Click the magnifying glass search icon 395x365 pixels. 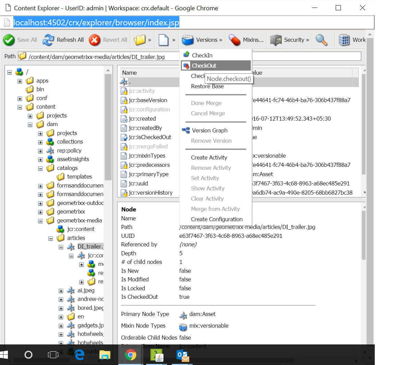(x=321, y=40)
